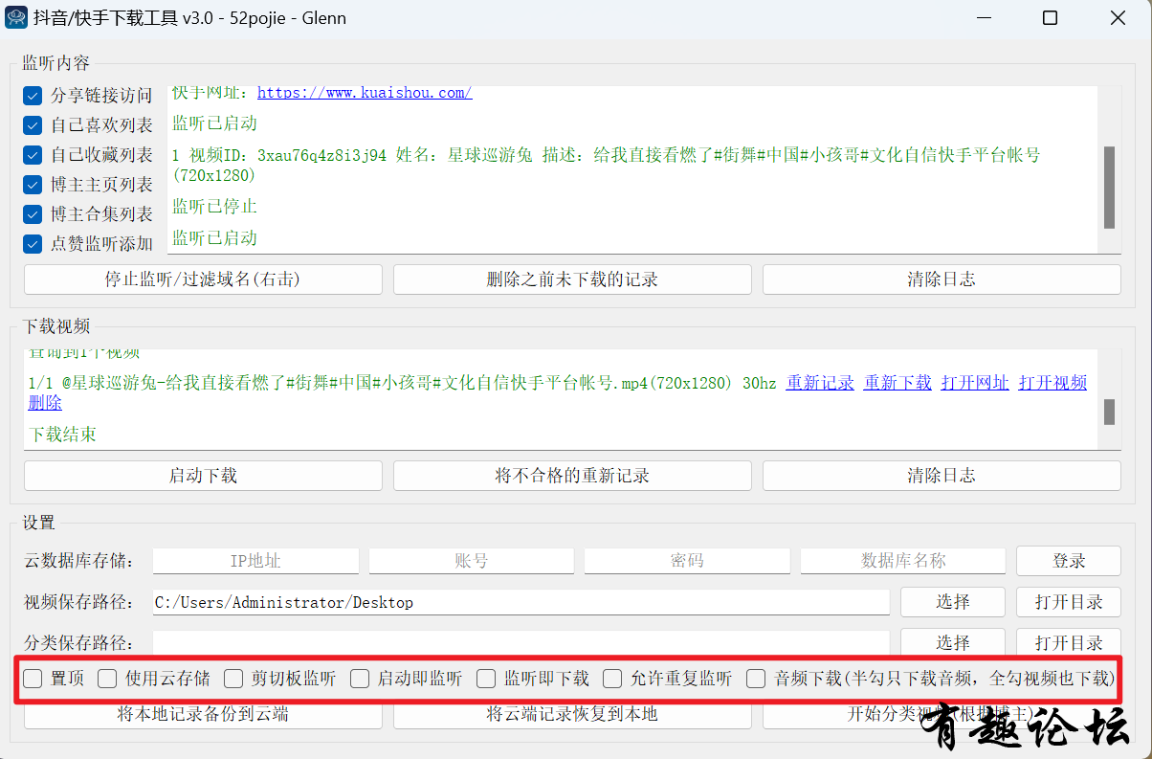Click 启动下载 button
This screenshot has width=1152, height=759.
[x=203, y=476]
